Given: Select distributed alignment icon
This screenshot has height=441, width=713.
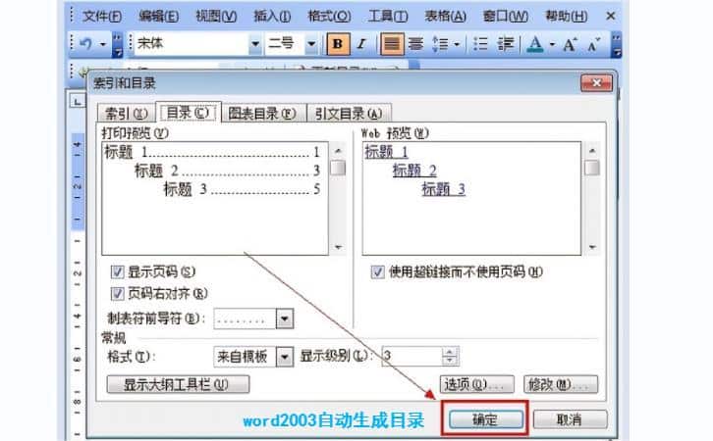Looking at the screenshot, I should pos(415,44).
